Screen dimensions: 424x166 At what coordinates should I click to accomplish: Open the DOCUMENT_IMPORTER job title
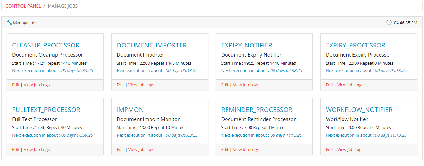(x=152, y=45)
